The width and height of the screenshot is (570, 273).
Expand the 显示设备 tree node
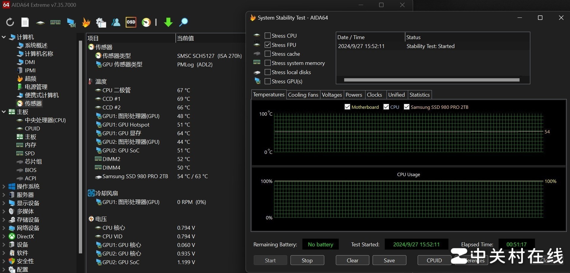pyautogui.click(x=4, y=203)
